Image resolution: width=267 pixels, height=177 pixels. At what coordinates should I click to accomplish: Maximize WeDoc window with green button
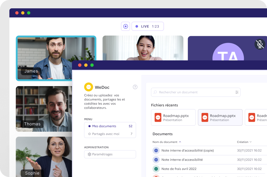(x=92, y=65)
